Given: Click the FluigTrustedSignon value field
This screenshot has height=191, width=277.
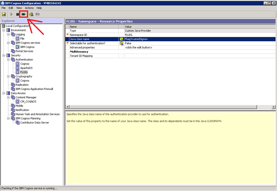Looking at the screenshot, I should click(200, 39).
